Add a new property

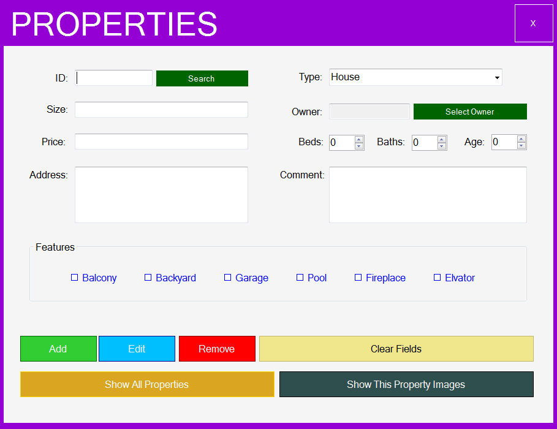tap(58, 348)
